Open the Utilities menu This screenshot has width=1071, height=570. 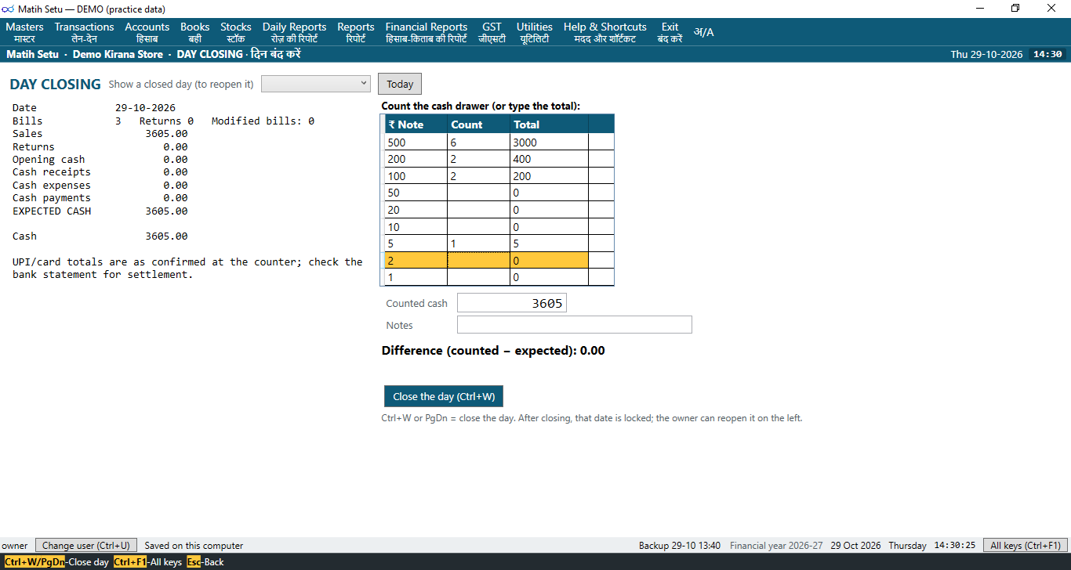(535, 32)
